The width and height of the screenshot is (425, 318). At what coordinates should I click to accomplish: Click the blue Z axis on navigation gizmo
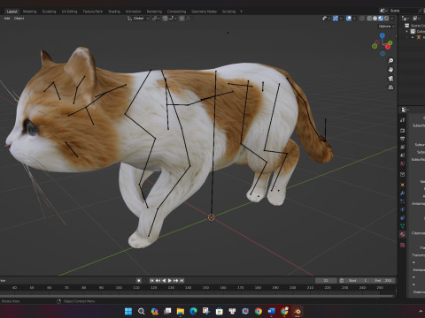click(x=382, y=35)
